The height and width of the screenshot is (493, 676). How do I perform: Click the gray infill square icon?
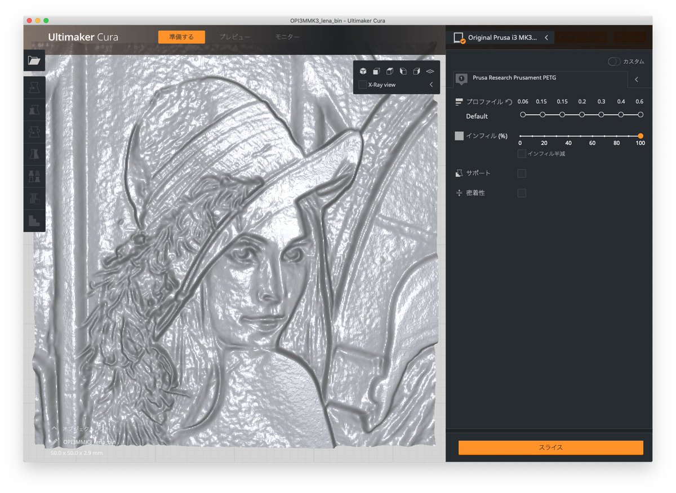459,136
